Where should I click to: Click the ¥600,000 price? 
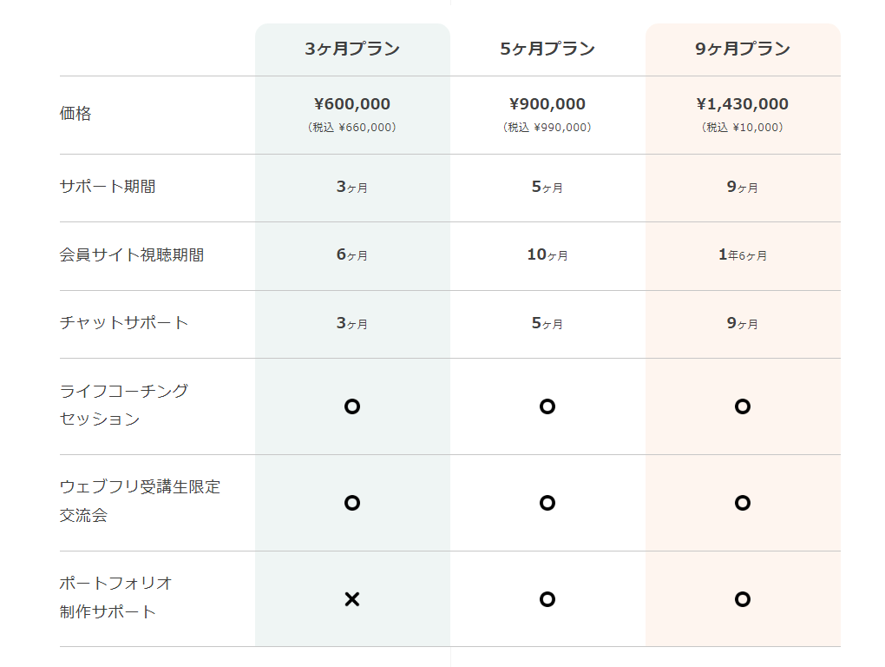pyautogui.click(x=352, y=104)
